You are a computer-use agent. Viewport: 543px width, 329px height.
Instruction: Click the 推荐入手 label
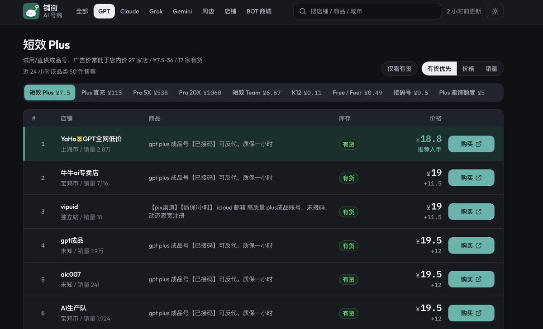pos(429,150)
